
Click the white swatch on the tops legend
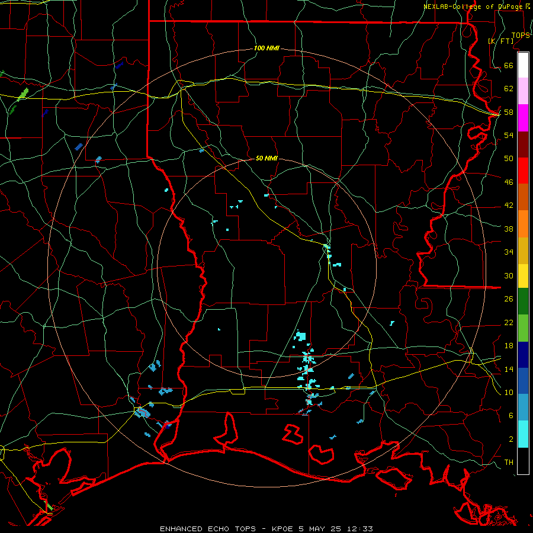point(523,65)
